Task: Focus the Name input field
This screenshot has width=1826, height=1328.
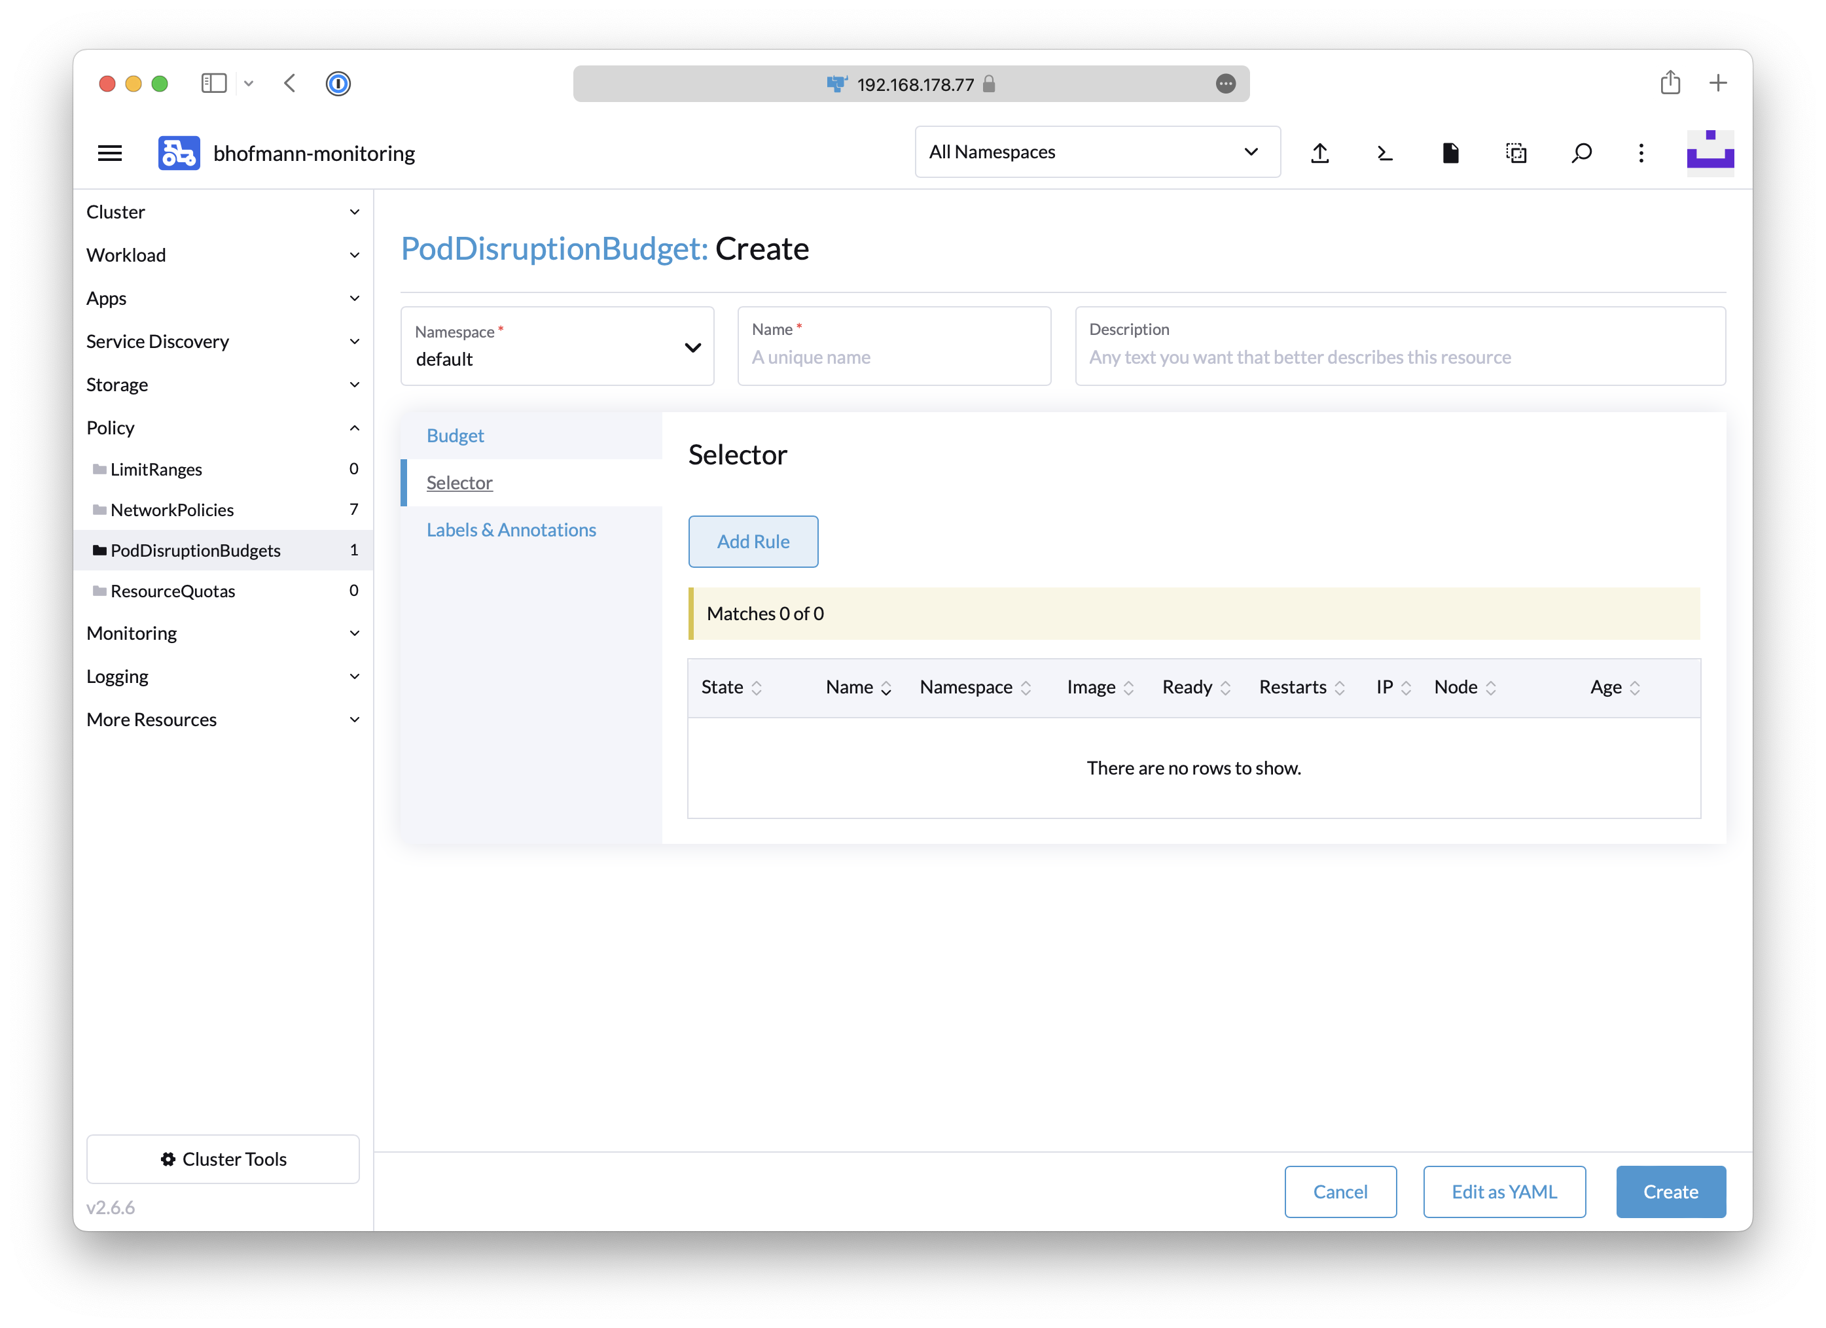Action: tap(893, 346)
